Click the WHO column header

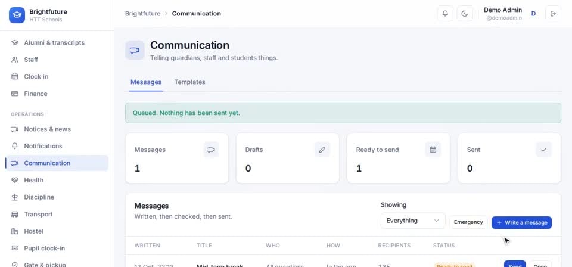(x=273, y=246)
